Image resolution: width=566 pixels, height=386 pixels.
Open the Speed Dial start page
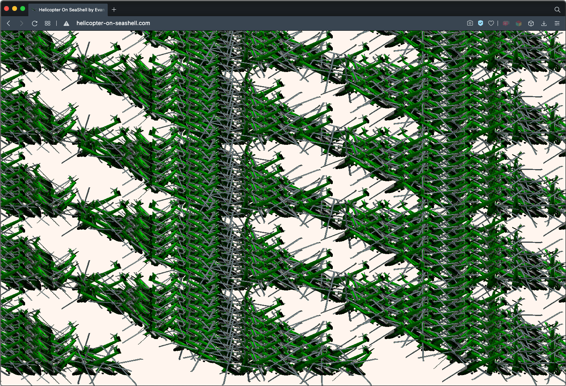click(47, 23)
